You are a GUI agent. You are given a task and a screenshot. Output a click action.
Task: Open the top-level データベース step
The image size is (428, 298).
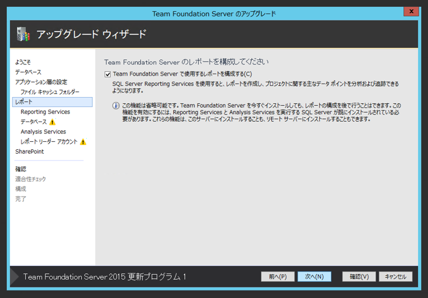(28, 72)
